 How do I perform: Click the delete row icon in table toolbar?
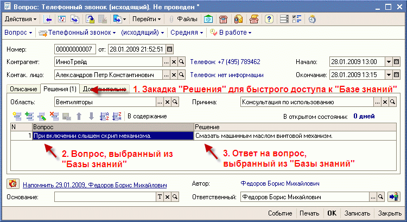(x=54, y=116)
